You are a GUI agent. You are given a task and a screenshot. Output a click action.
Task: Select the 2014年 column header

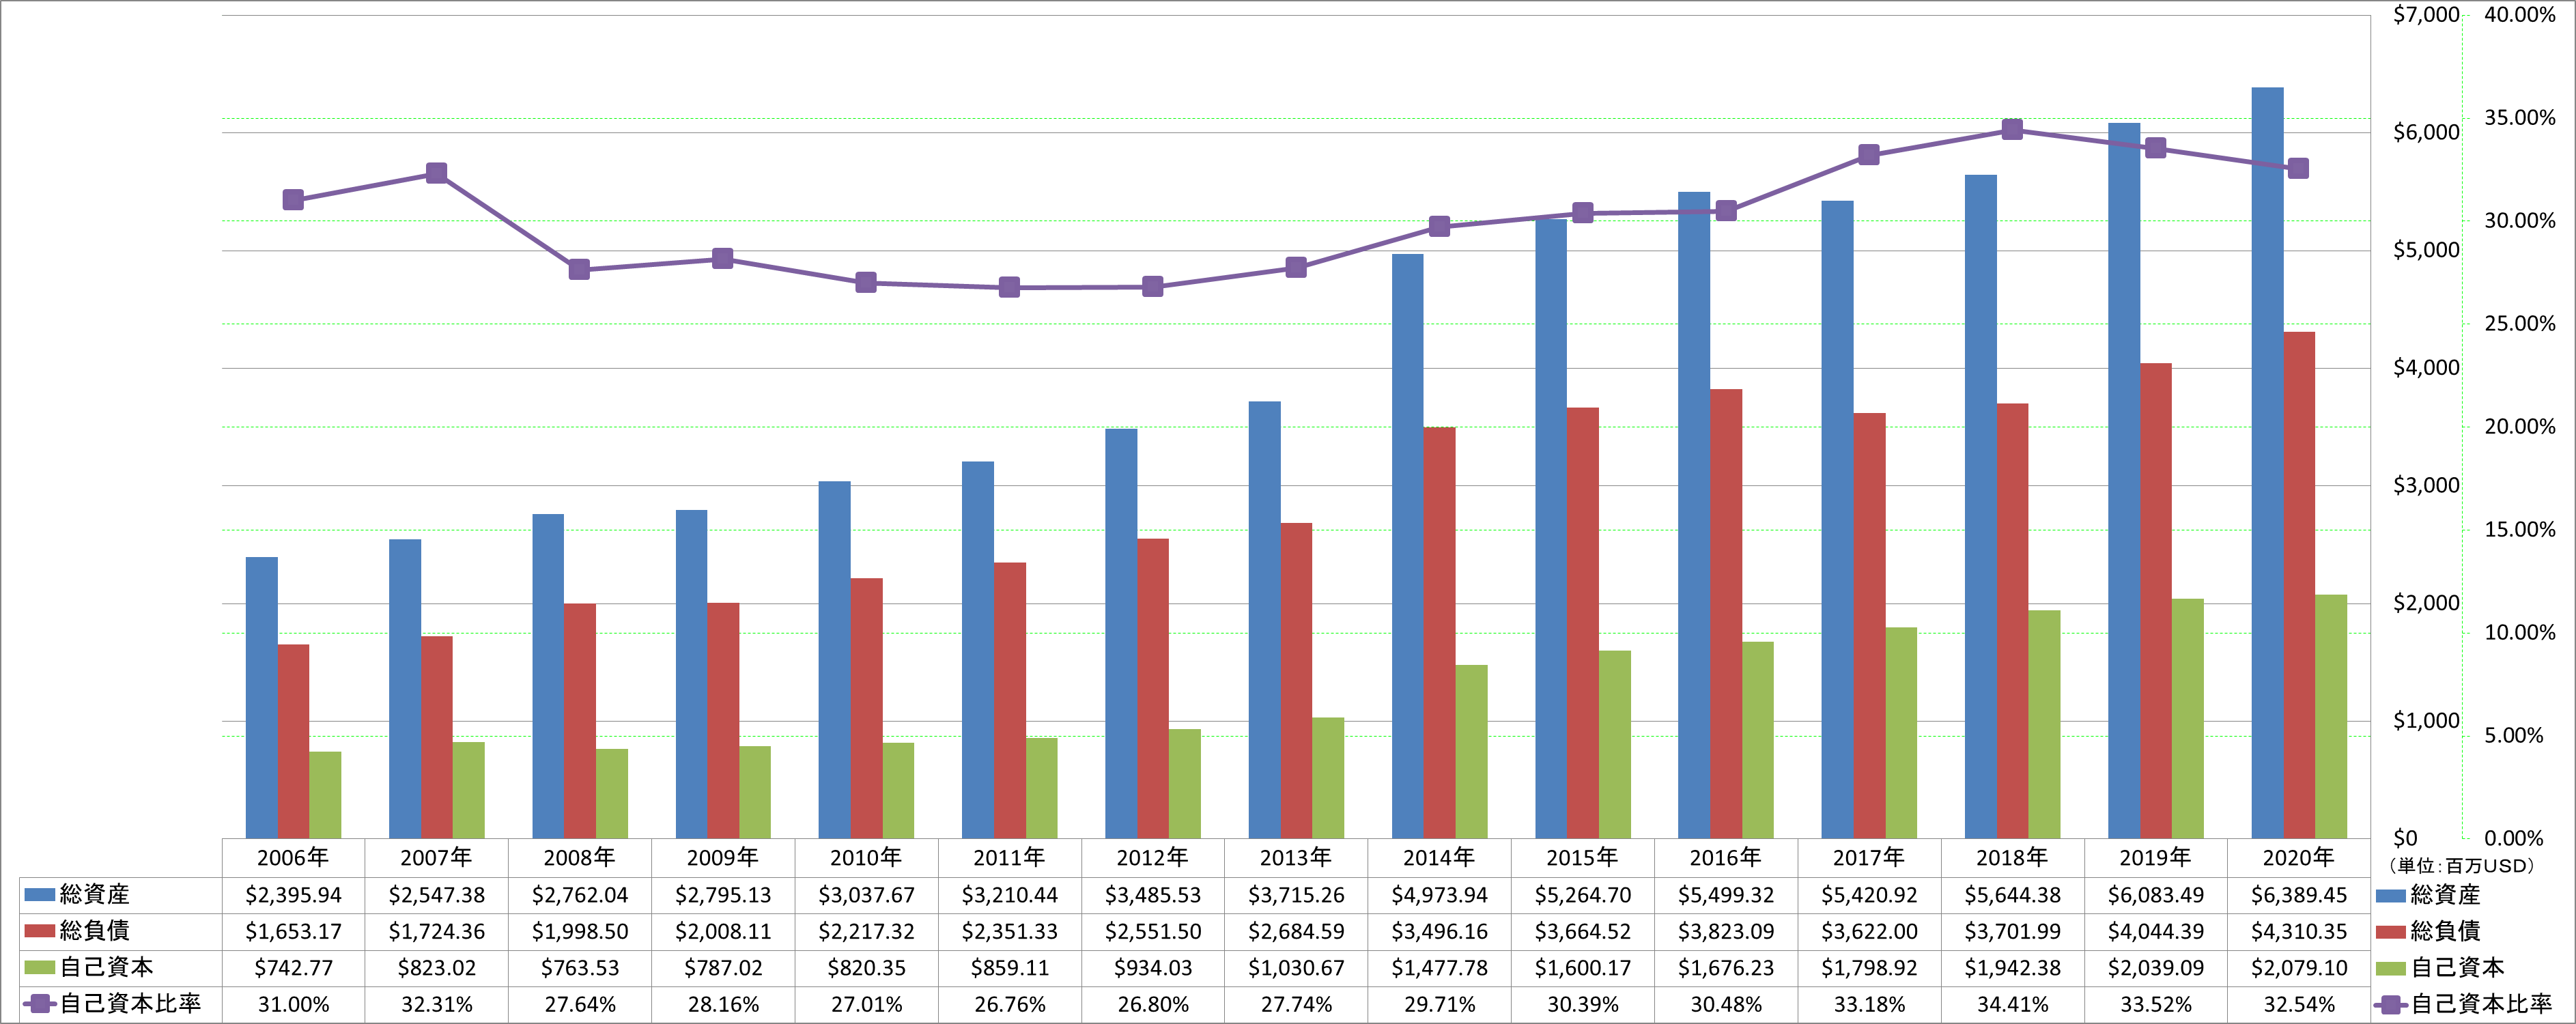pyautogui.click(x=1439, y=858)
